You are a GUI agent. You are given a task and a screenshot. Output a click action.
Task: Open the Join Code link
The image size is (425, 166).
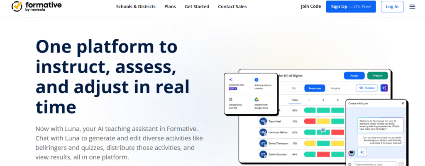311,7
